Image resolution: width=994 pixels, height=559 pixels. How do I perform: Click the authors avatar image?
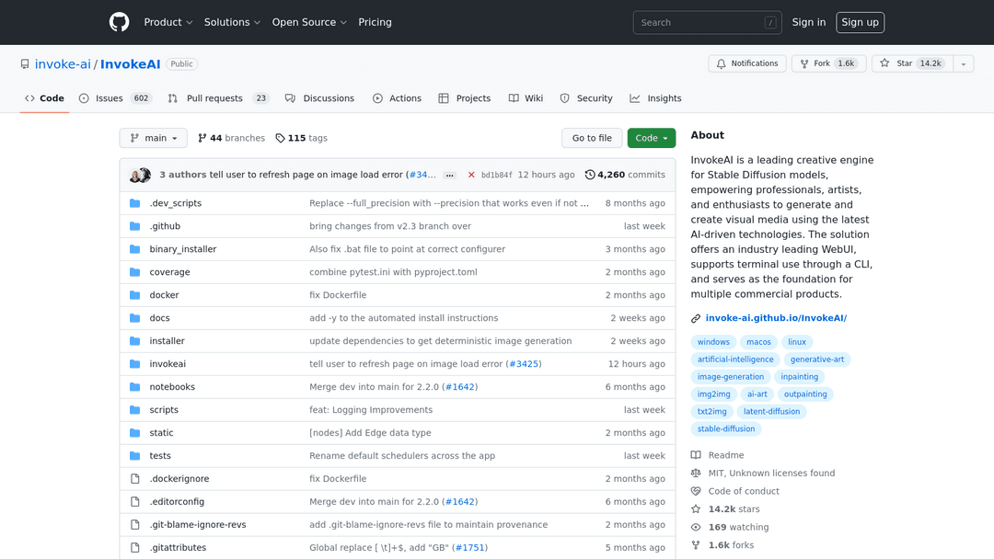point(140,175)
